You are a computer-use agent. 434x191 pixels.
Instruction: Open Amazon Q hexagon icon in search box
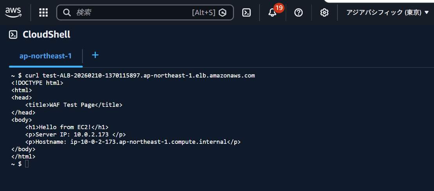click(223, 12)
